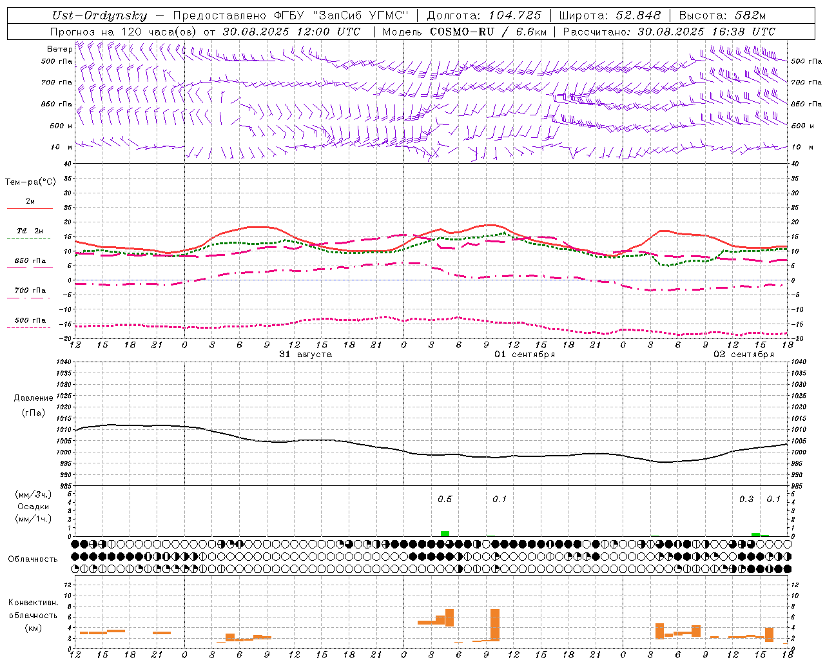
Task: Click the tallest orange bar near 01 сентября hour 9
Action: pos(495,625)
